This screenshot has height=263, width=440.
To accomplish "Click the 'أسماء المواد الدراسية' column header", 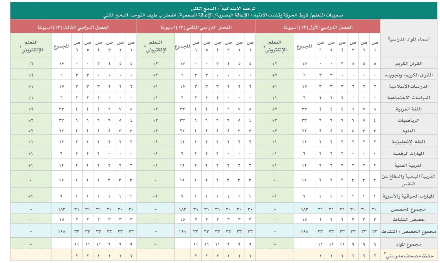I will 409,39.
